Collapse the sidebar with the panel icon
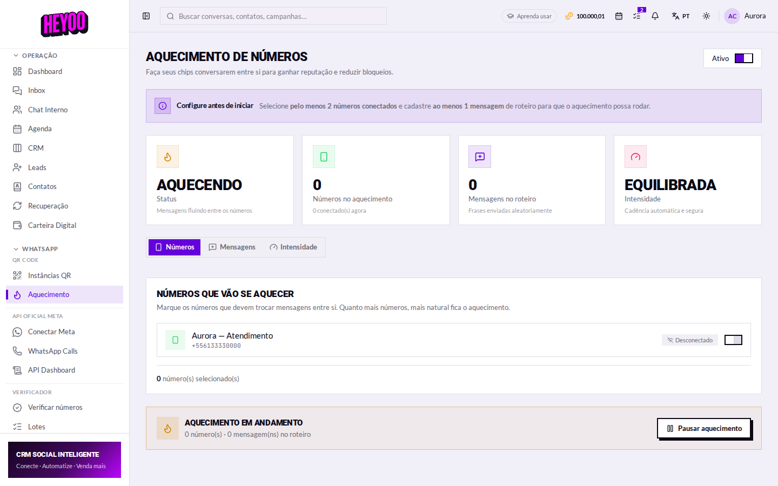The image size is (778, 486). pos(146,16)
